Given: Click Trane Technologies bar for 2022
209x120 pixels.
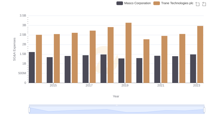Looking at the screenshot, I should tap(182, 58).
